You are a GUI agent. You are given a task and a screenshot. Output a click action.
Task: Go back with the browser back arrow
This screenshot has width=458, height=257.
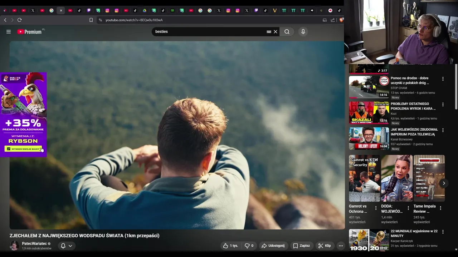(5, 20)
